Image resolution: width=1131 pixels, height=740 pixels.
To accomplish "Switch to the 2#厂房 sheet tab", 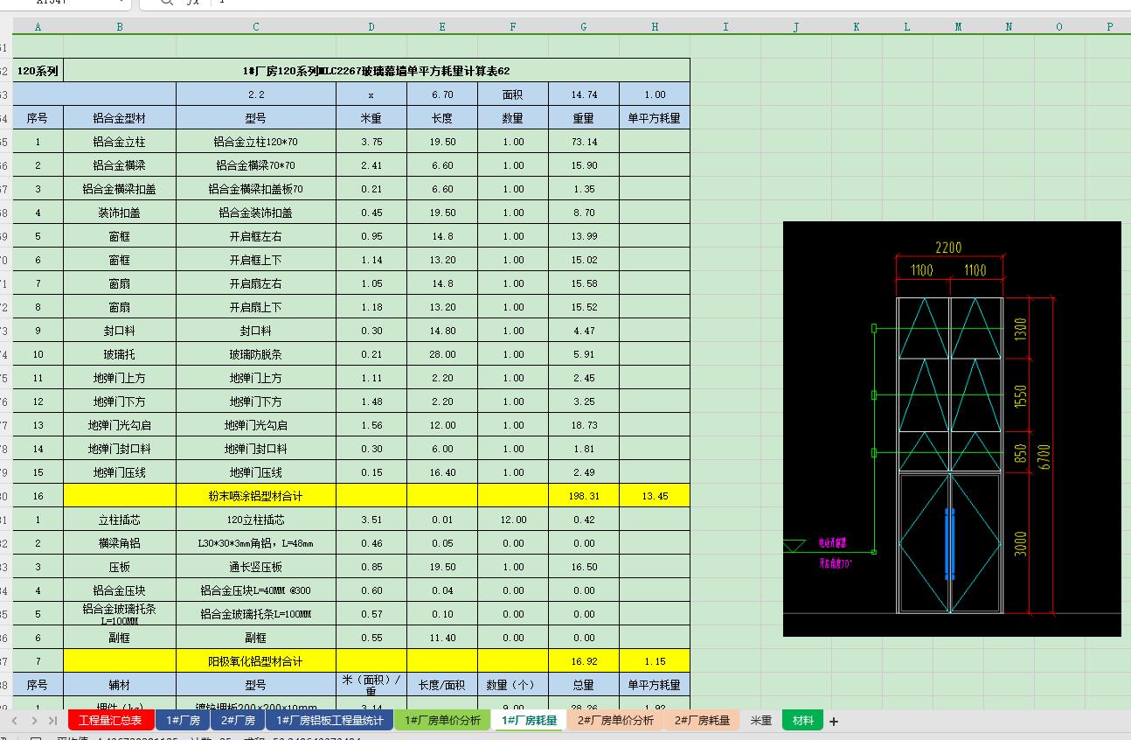I will pos(239,721).
